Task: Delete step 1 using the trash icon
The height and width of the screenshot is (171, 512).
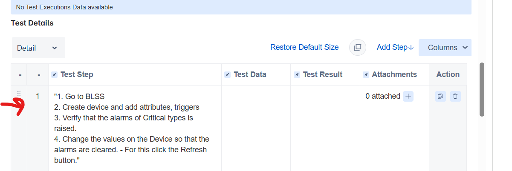Action: coord(455,97)
